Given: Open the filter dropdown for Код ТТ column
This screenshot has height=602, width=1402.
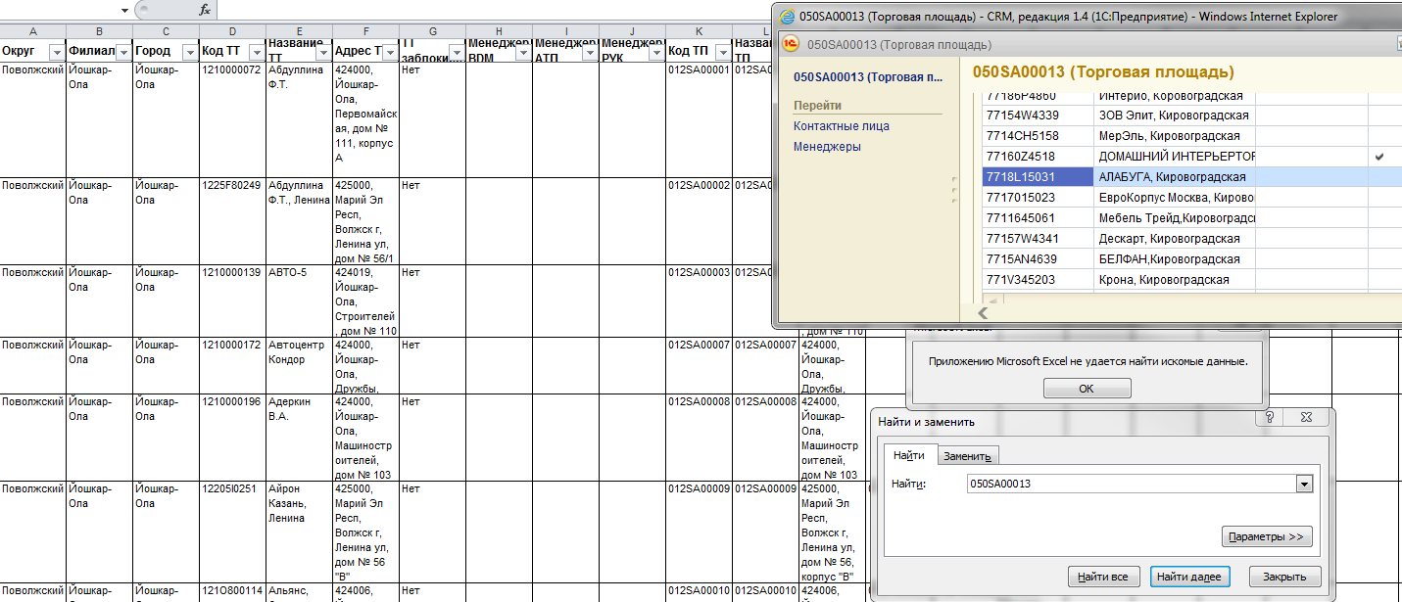Looking at the screenshot, I should tap(257, 52).
